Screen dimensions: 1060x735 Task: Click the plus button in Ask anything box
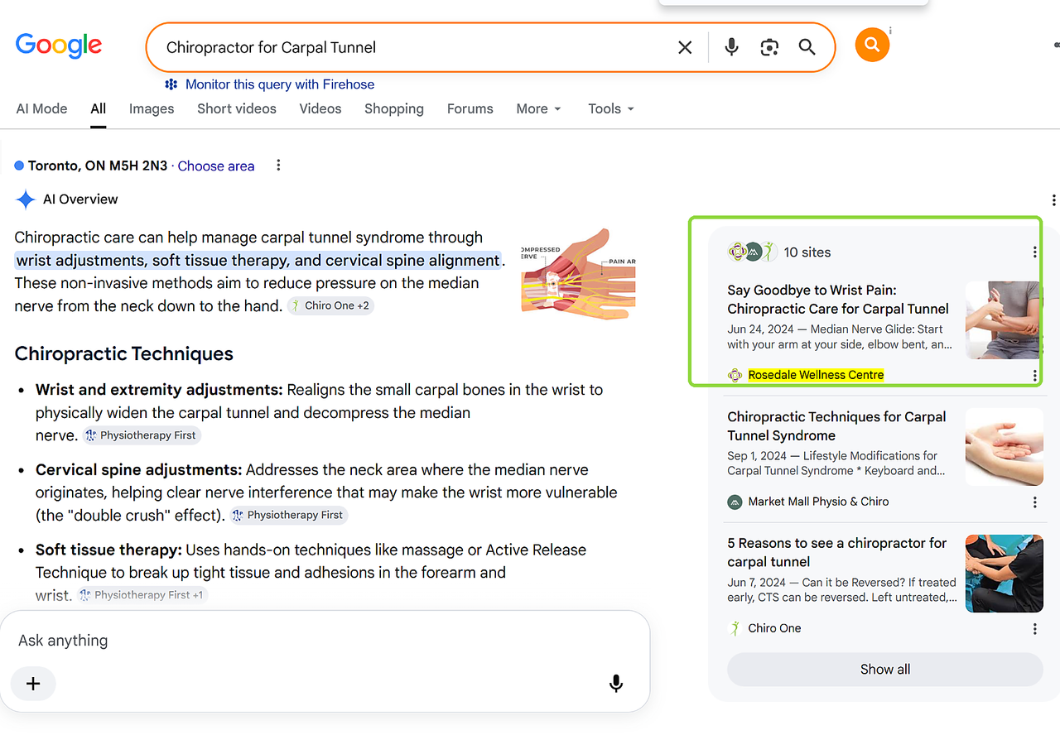[x=33, y=684]
